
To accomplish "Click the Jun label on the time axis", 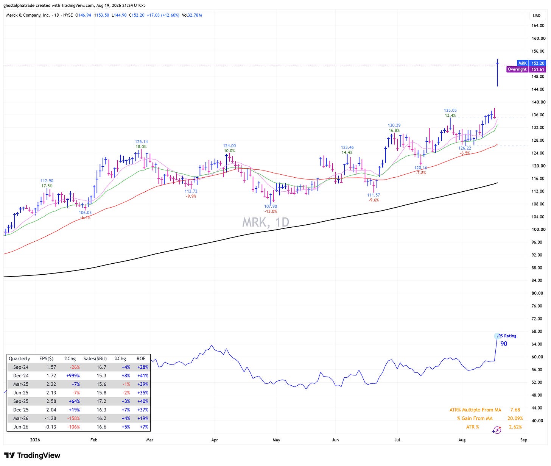I will tap(335, 440).
